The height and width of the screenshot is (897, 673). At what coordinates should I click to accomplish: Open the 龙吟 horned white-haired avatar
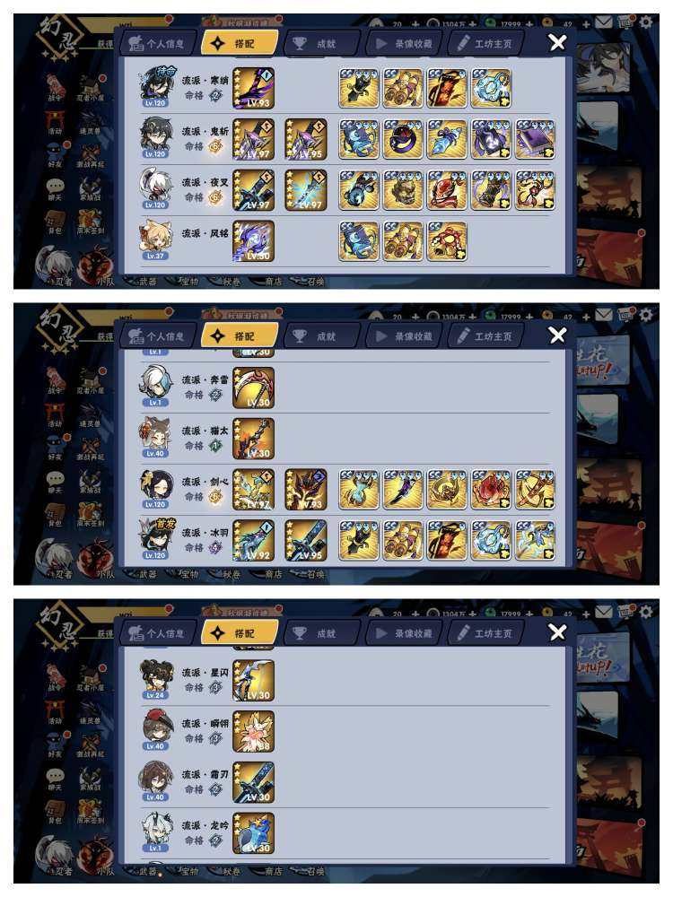155,833
